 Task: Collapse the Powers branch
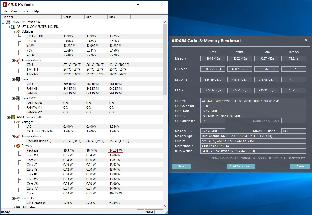(13, 146)
